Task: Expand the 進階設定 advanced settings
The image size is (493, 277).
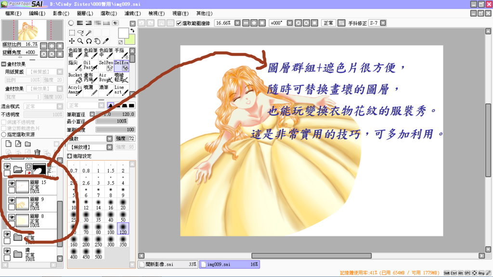Action: pos(69,156)
